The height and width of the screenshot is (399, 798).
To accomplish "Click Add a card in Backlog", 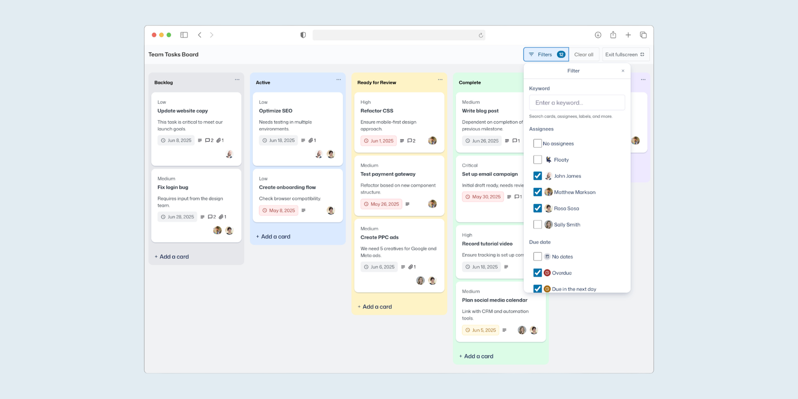I will [172, 257].
